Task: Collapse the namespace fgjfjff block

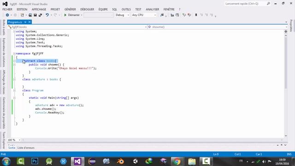Action: [14, 53]
